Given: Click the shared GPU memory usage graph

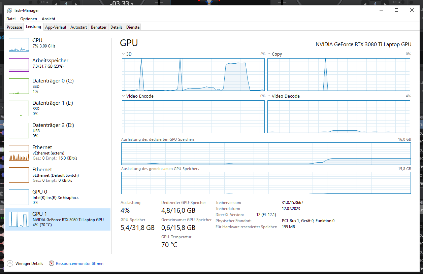Looking at the screenshot, I should 266,183.
